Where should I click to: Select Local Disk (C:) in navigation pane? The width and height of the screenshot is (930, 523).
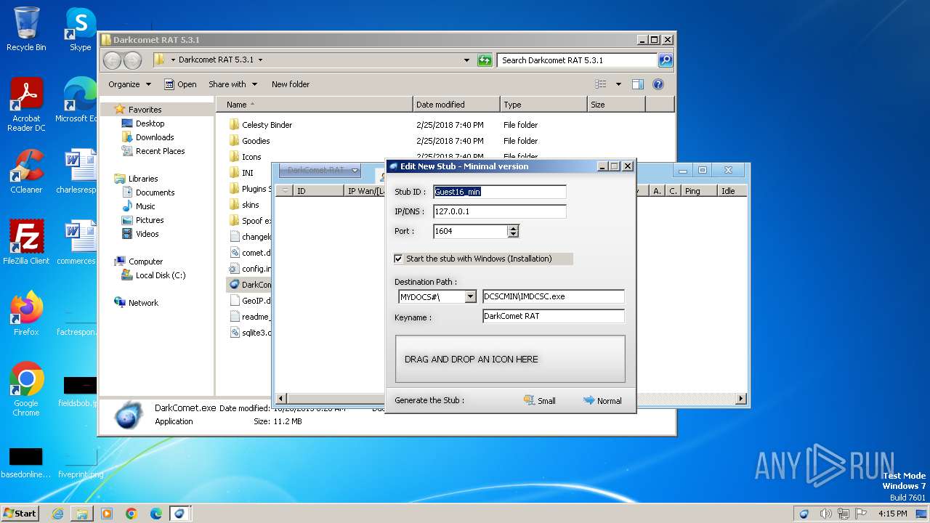[x=160, y=275]
